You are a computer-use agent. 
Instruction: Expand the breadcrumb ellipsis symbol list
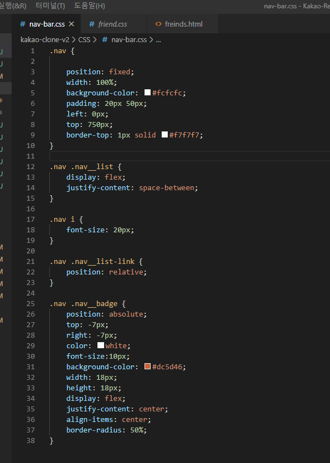pyautogui.click(x=158, y=40)
